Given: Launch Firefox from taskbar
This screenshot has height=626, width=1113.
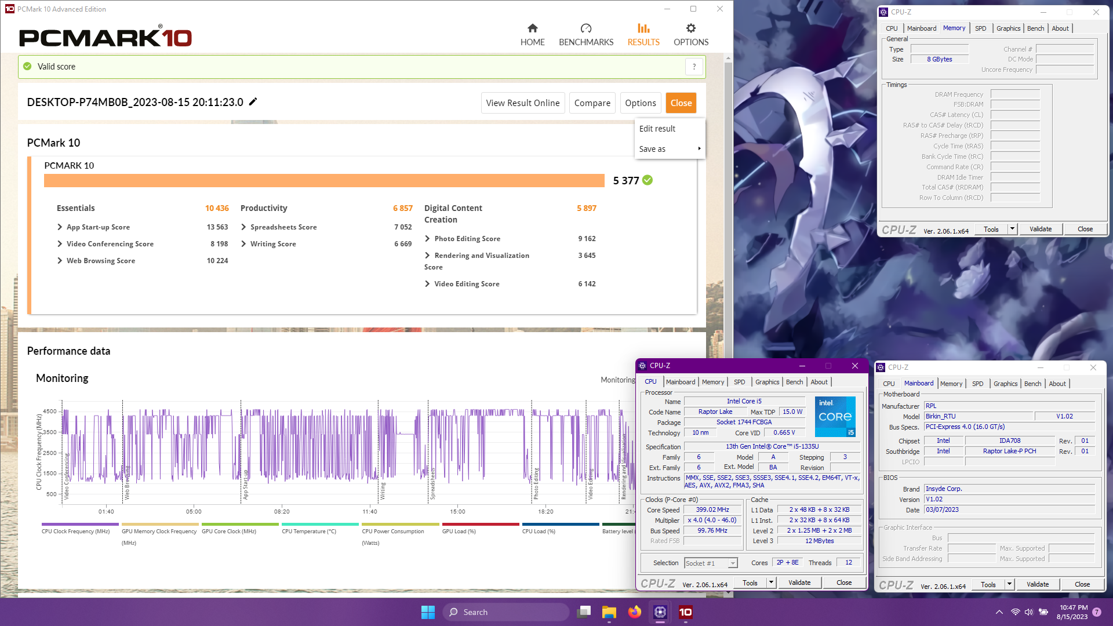Looking at the screenshot, I should (634, 612).
